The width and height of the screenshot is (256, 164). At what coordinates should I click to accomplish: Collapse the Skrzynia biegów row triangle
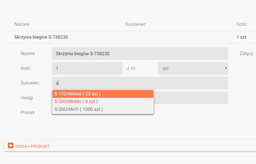(x=9, y=37)
